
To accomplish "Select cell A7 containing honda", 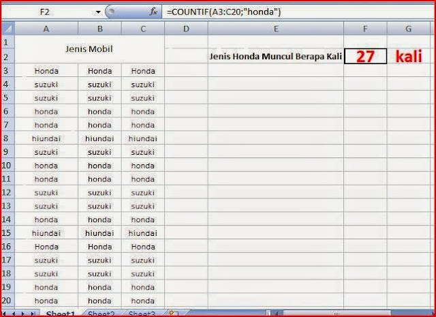I will point(46,125).
